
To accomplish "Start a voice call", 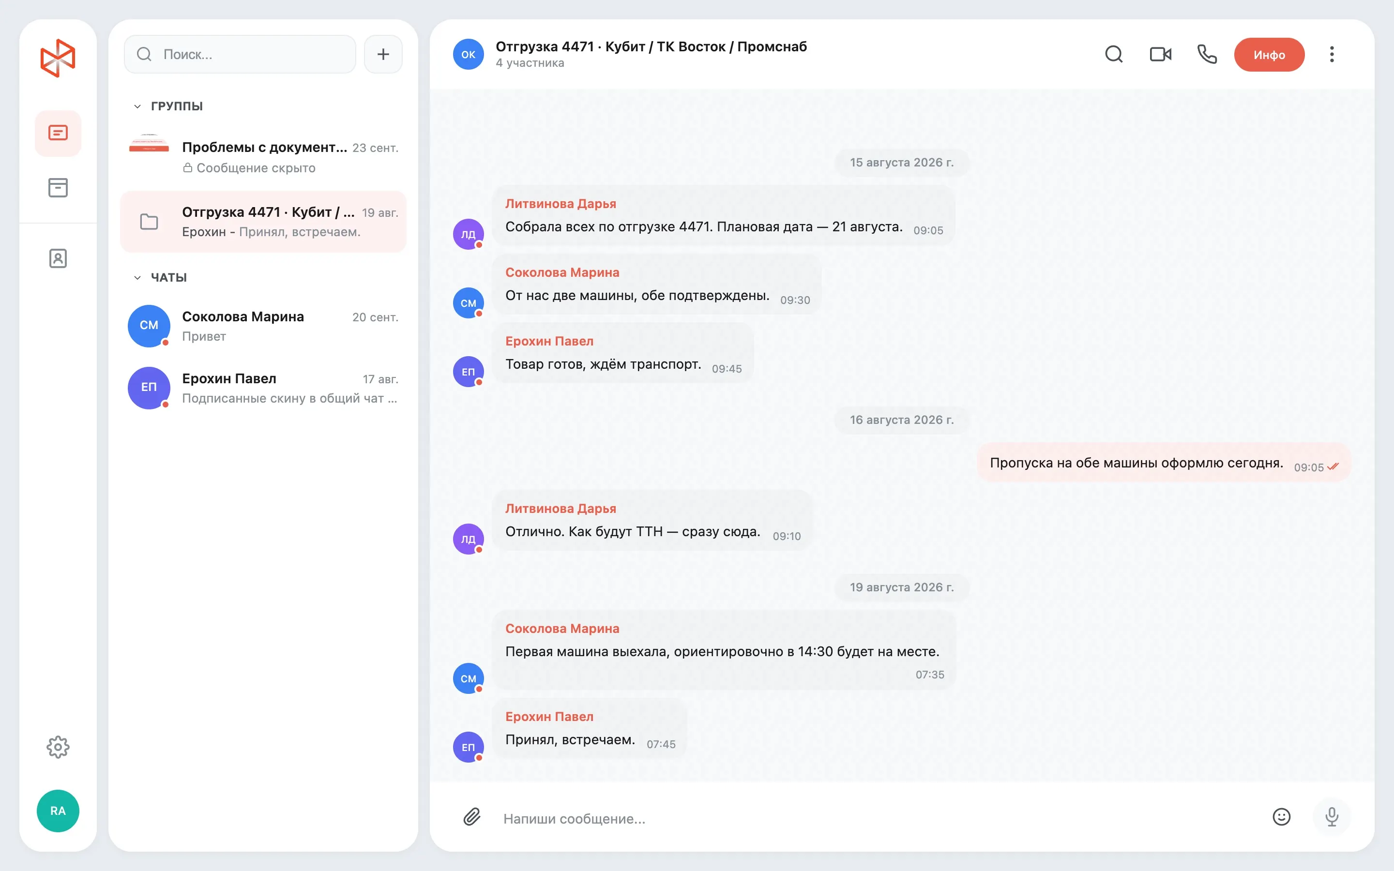I will pyautogui.click(x=1207, y=54).
